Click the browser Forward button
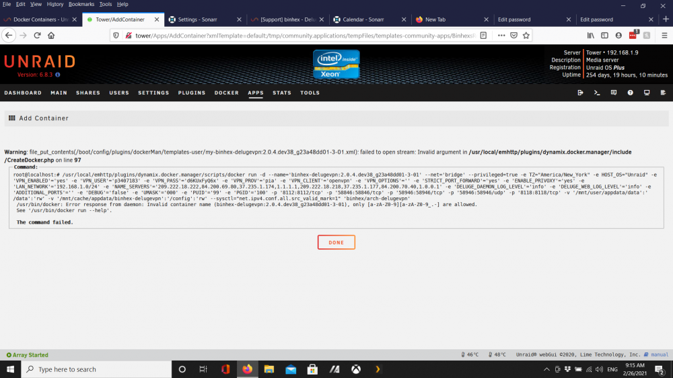 23,36
